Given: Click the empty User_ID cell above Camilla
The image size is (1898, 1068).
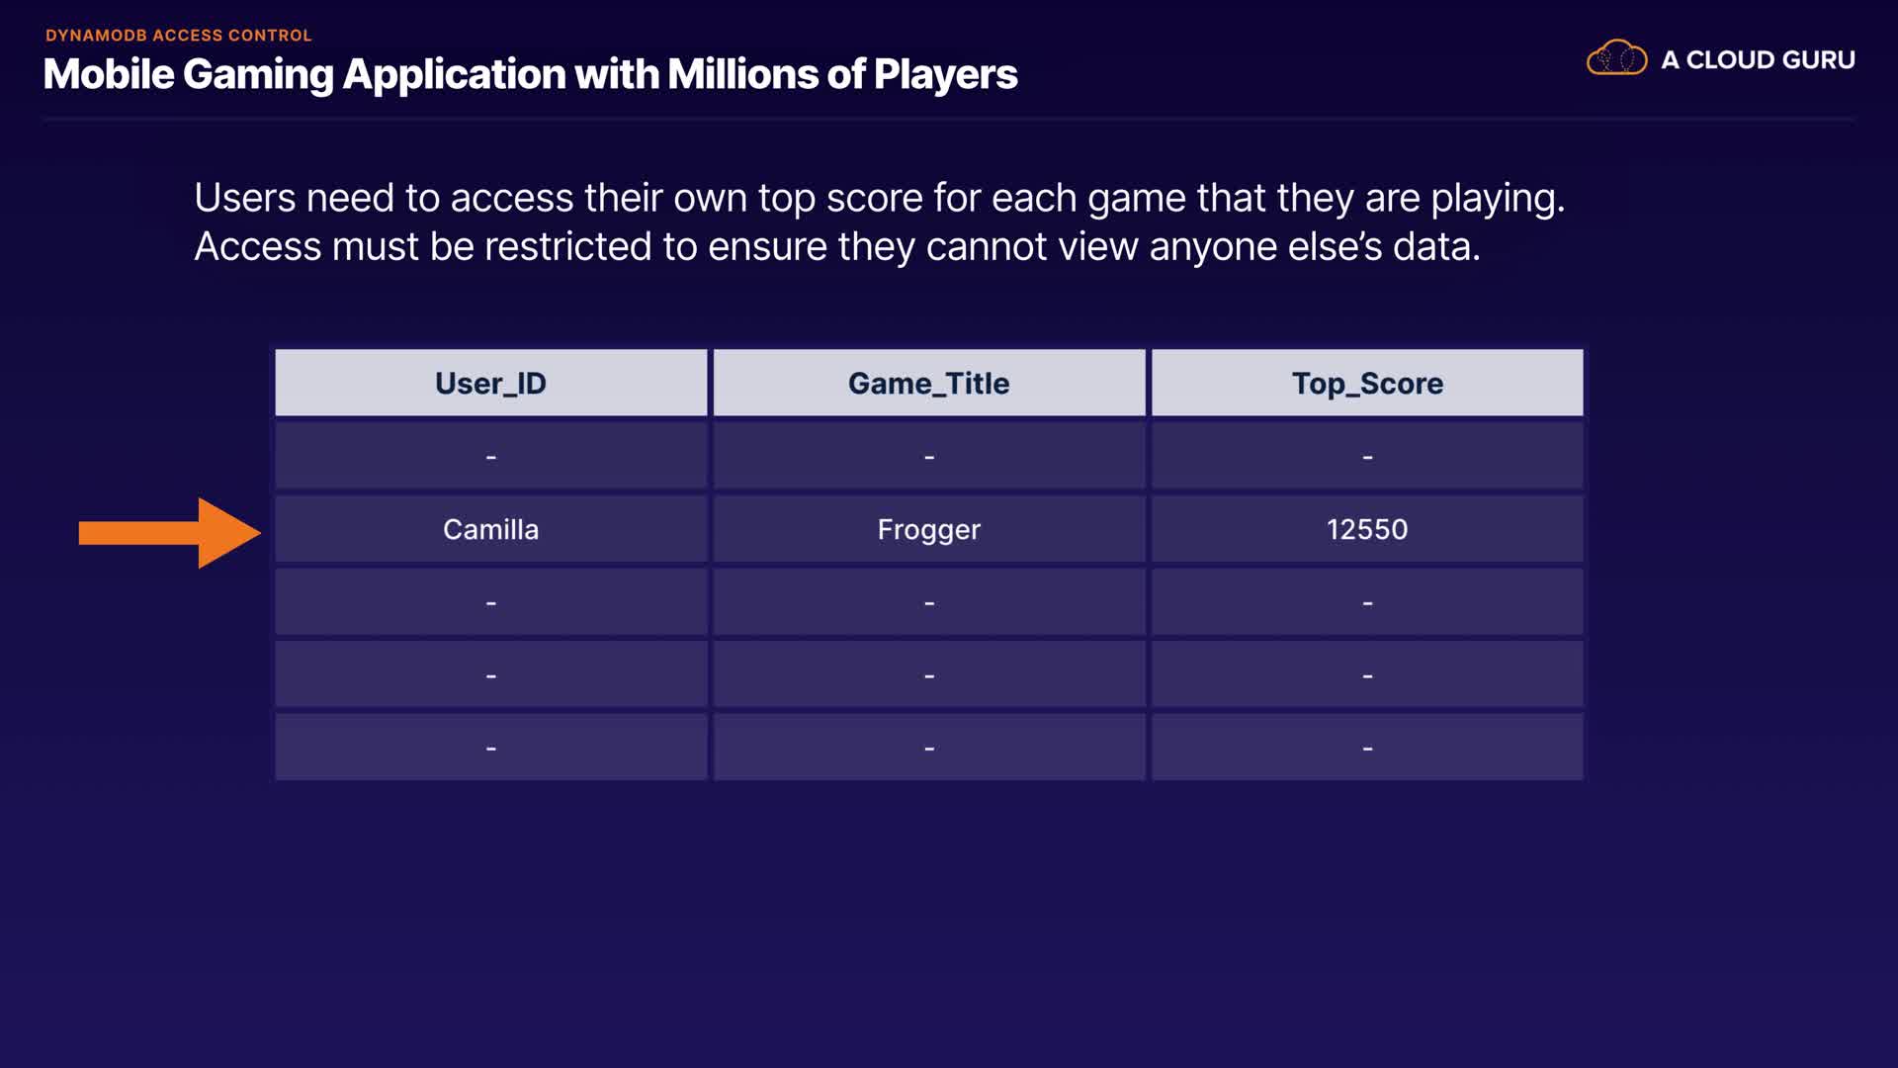Looking at the screenshot, I should (x=490, y=456).
